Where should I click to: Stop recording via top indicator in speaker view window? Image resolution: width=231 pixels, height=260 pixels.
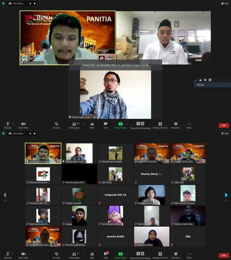click(x=35, y=4)
